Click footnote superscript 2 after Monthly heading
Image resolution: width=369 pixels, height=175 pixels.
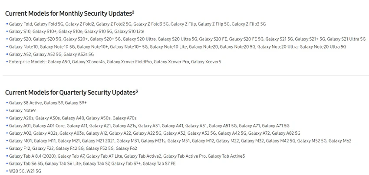(x=133, y=12)
